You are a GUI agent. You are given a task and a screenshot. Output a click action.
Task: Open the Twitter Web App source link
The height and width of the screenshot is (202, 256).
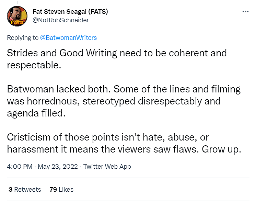(107, 166)
